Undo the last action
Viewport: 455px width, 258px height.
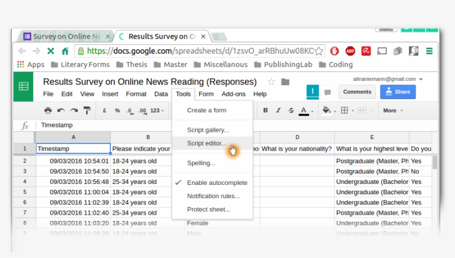point(61,110)
